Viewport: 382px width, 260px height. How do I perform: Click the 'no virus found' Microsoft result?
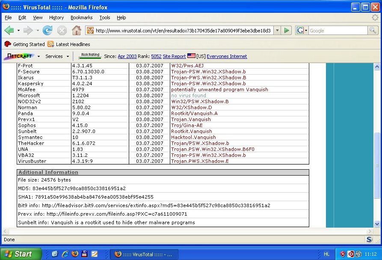pyautogui.click(x=189, y=95)
